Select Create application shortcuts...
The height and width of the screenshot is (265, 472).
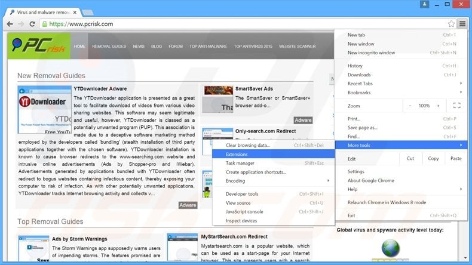[x=273, y=172]
